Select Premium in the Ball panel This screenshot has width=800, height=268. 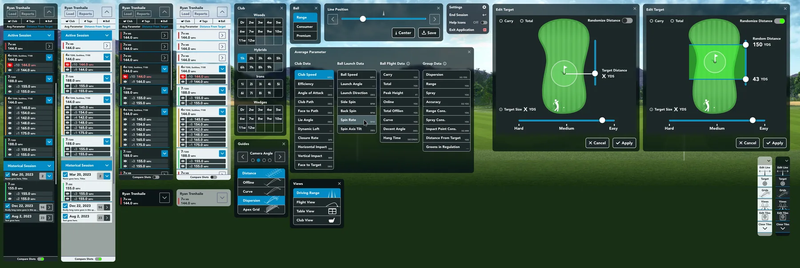point(305,36)
